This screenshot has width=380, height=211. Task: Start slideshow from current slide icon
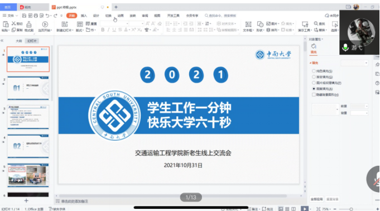(45, 24)
